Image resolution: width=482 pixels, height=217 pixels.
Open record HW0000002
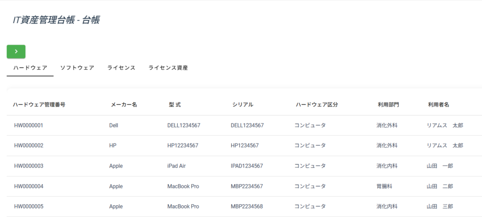coord(29,146)
